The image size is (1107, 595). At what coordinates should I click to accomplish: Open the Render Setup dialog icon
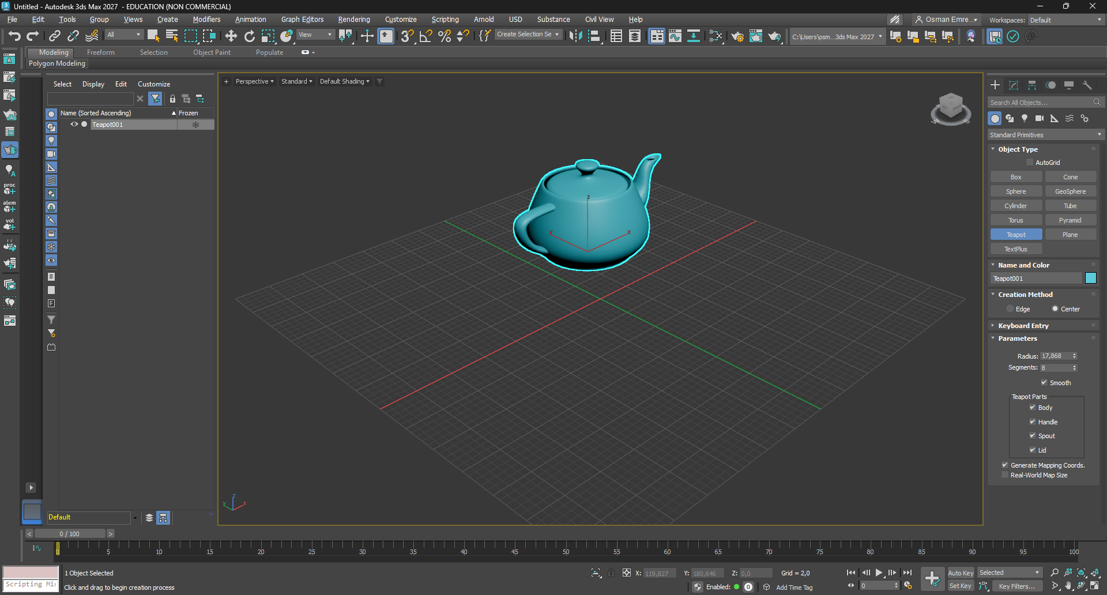[737, 36]
